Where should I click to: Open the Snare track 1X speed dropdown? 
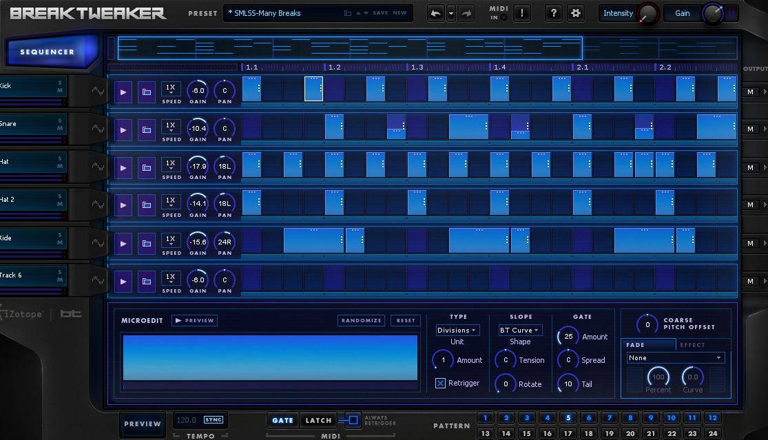point(170,127)
